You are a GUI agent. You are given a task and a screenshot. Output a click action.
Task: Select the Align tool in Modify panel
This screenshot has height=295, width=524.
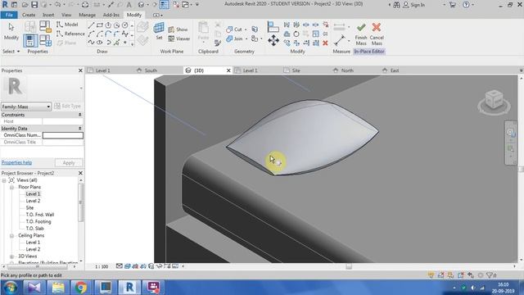(x=273, y=27)
